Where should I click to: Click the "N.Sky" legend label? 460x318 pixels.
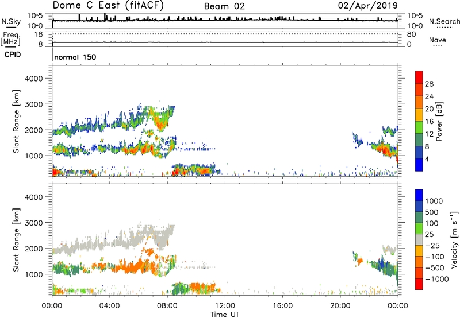coord(11,21)
